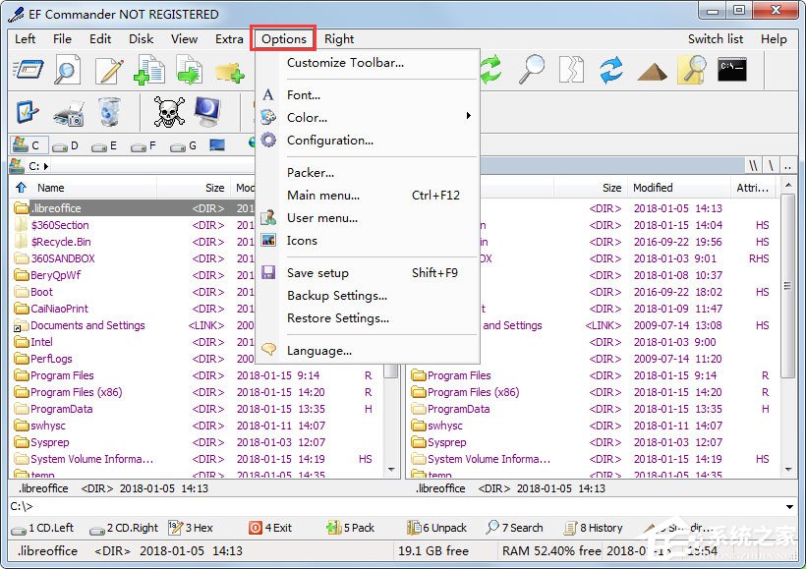Screen dimensions: 806x569
Task: Open the pencil edit file icon
Action: click(109, 71)
